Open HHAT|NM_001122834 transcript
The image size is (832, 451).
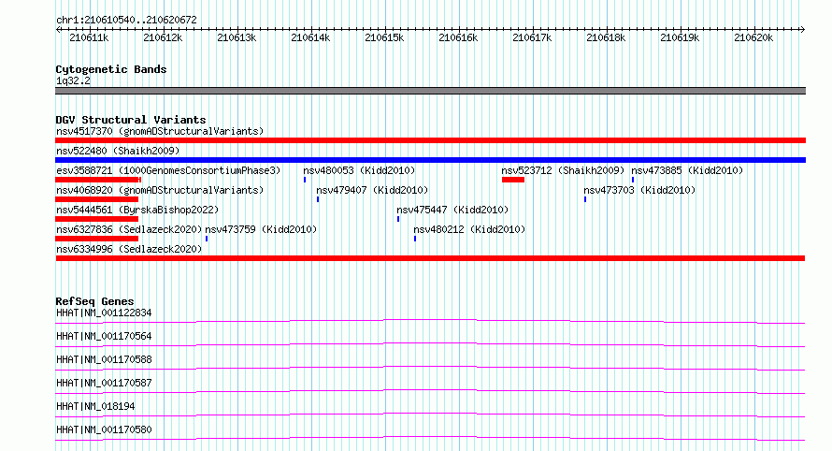(104, 313)
